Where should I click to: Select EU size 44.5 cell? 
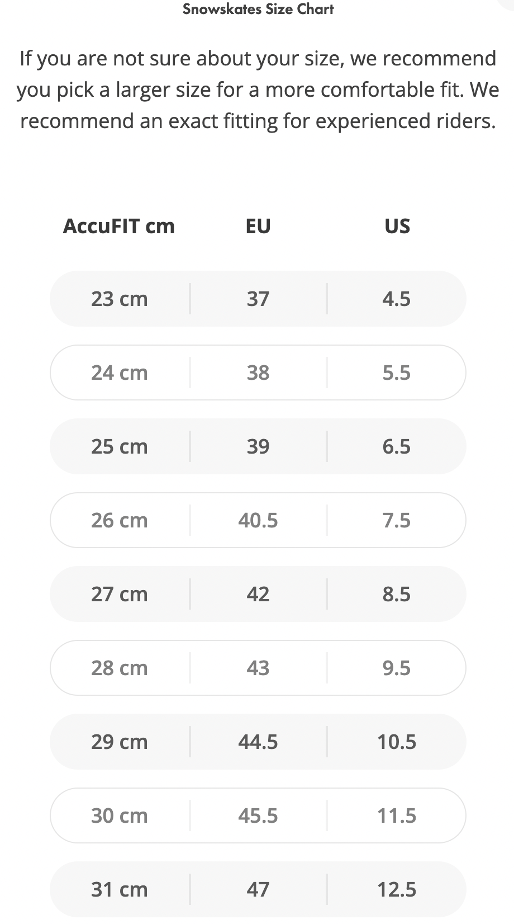[258, 742]
